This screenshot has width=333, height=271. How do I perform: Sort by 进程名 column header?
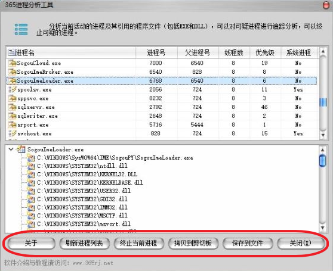coord(72,52)
